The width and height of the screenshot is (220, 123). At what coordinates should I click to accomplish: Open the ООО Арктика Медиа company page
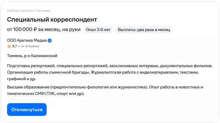click(x=27, y=41)
